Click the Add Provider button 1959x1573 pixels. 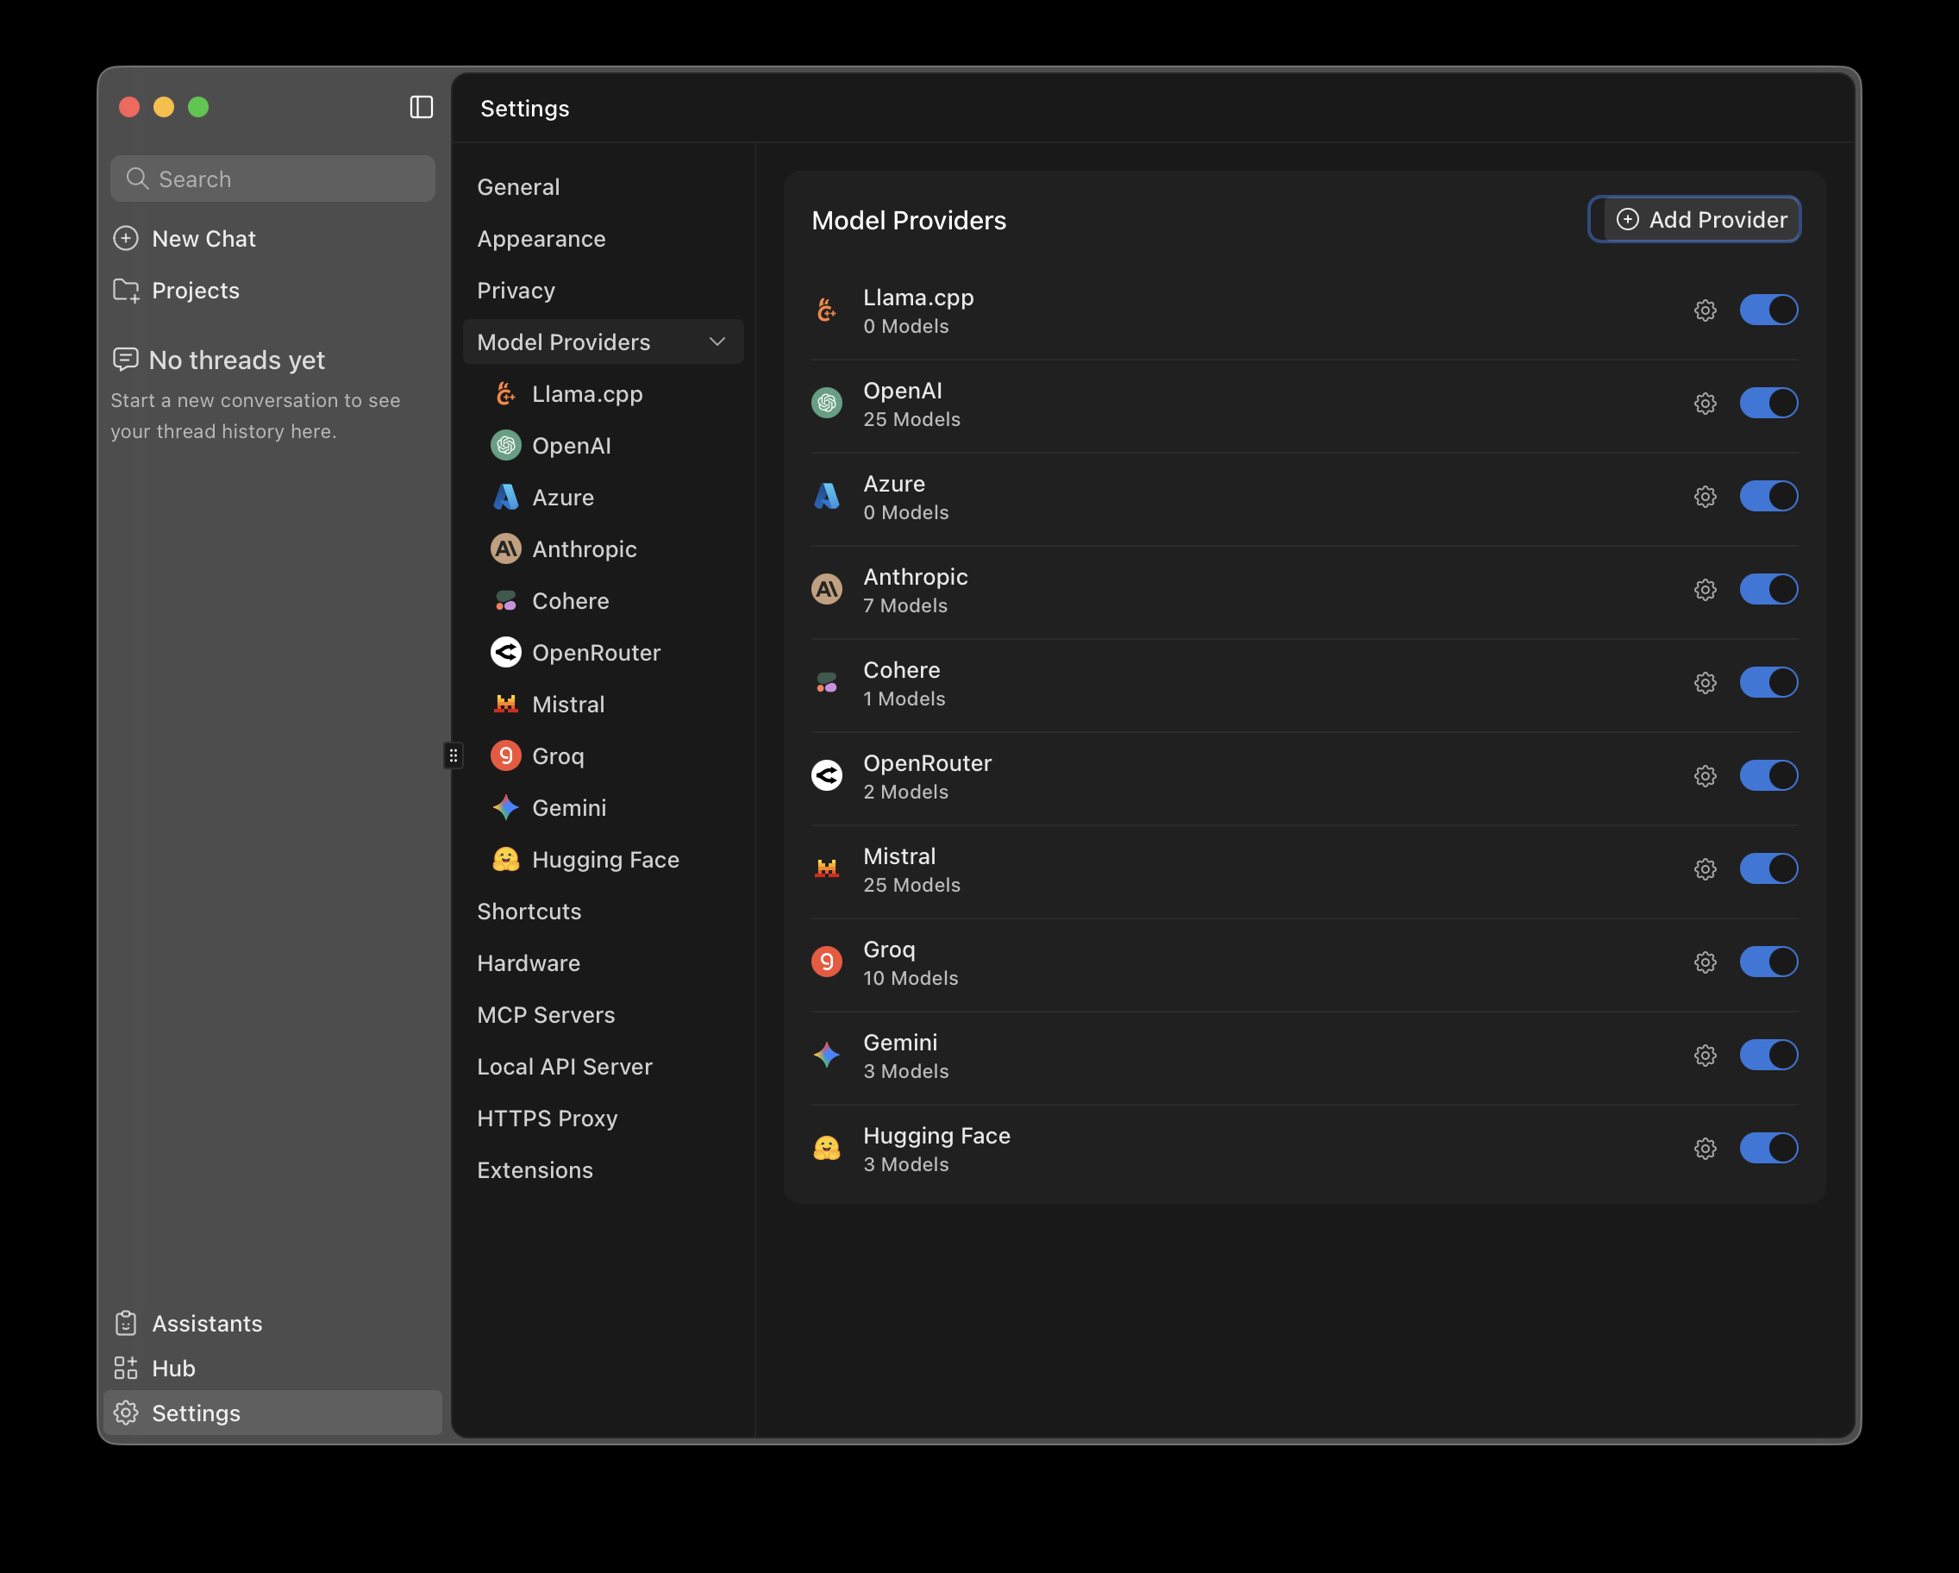click(1693, 219)
